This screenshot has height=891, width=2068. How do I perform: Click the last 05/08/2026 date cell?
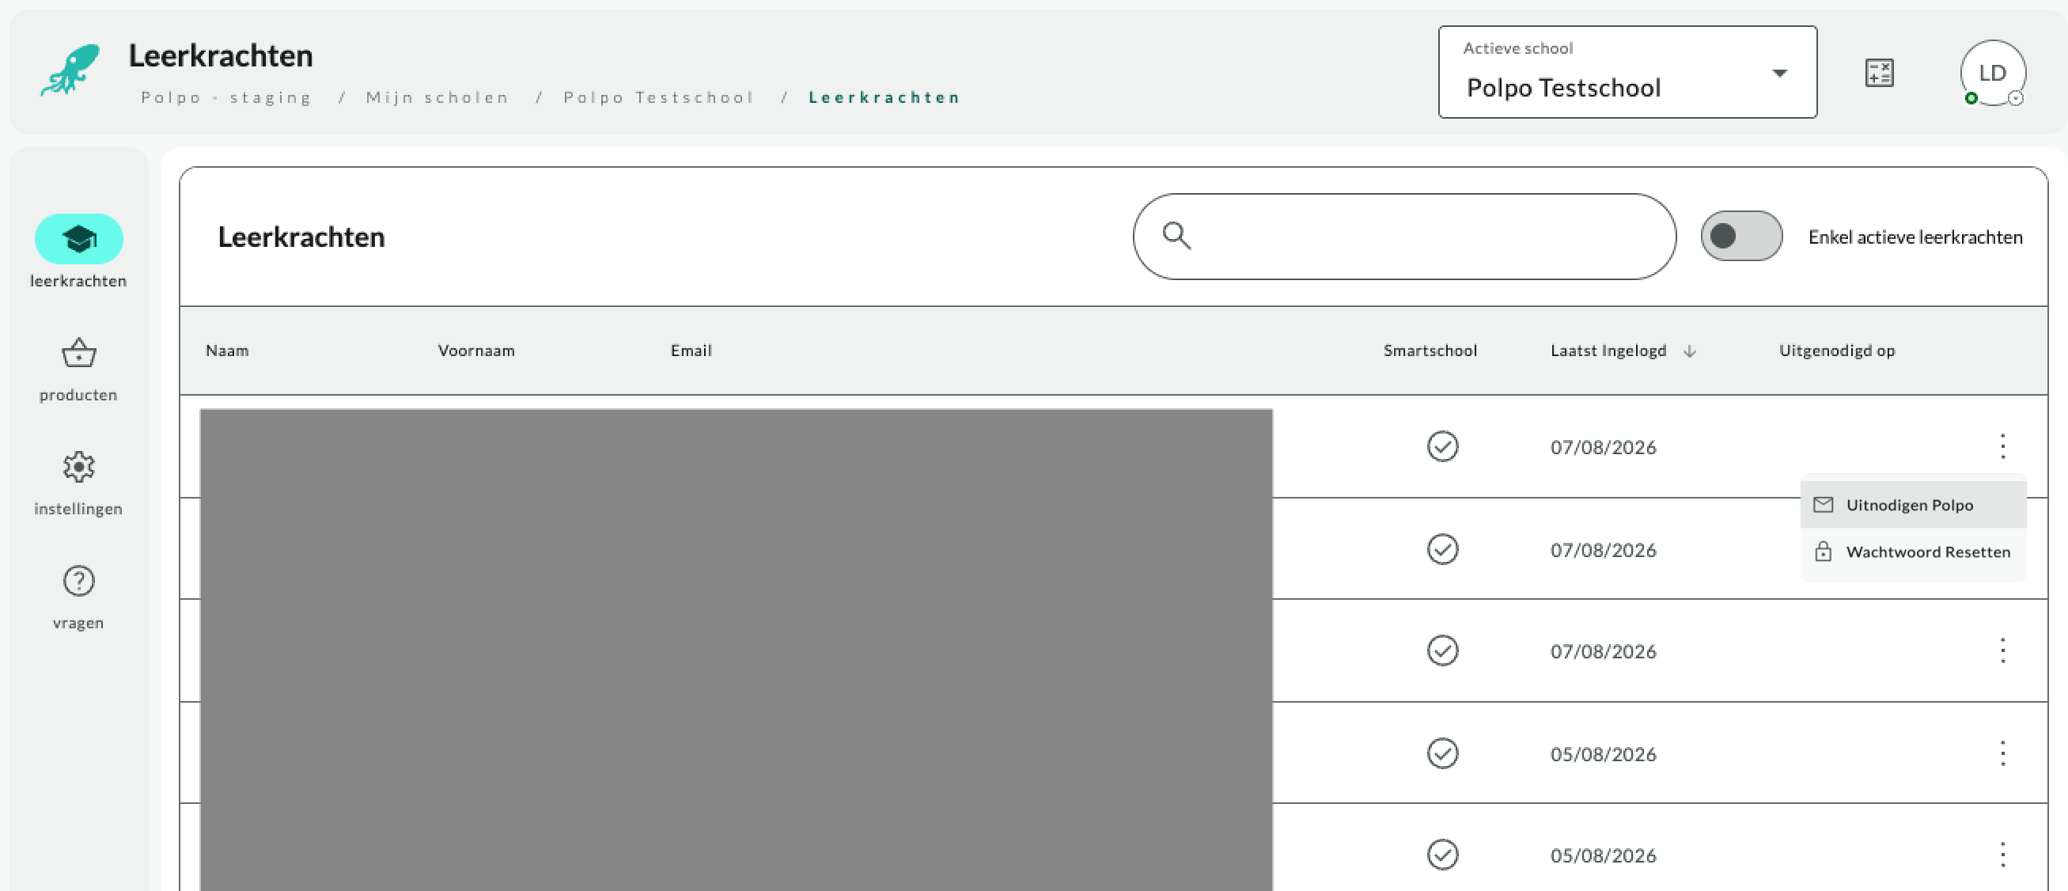click(1603, 855)
